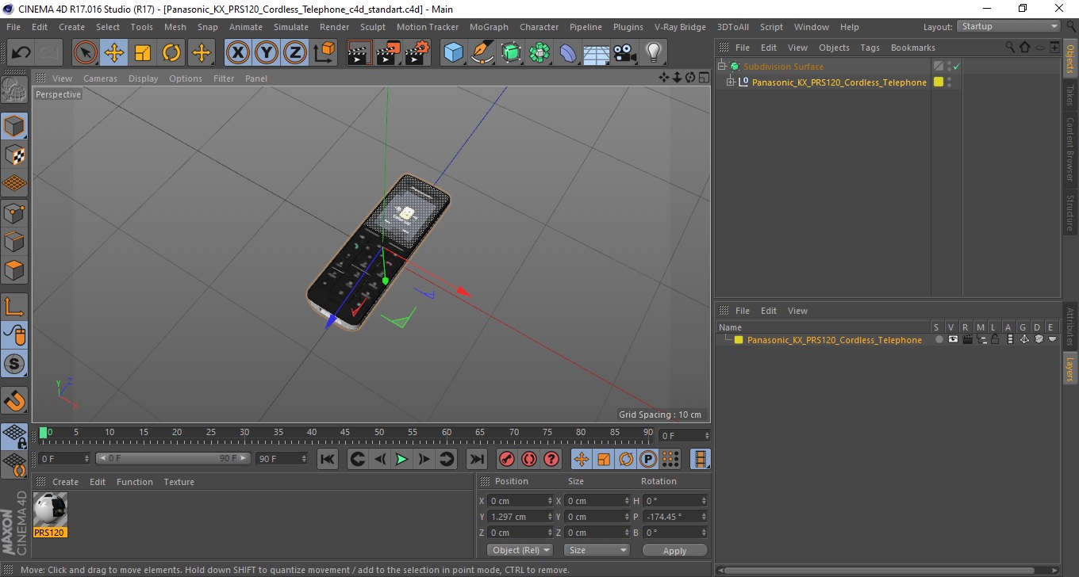Switch to Polygons mode
Viewport: 1079px width, 577px height.
(x=14, y=269)
